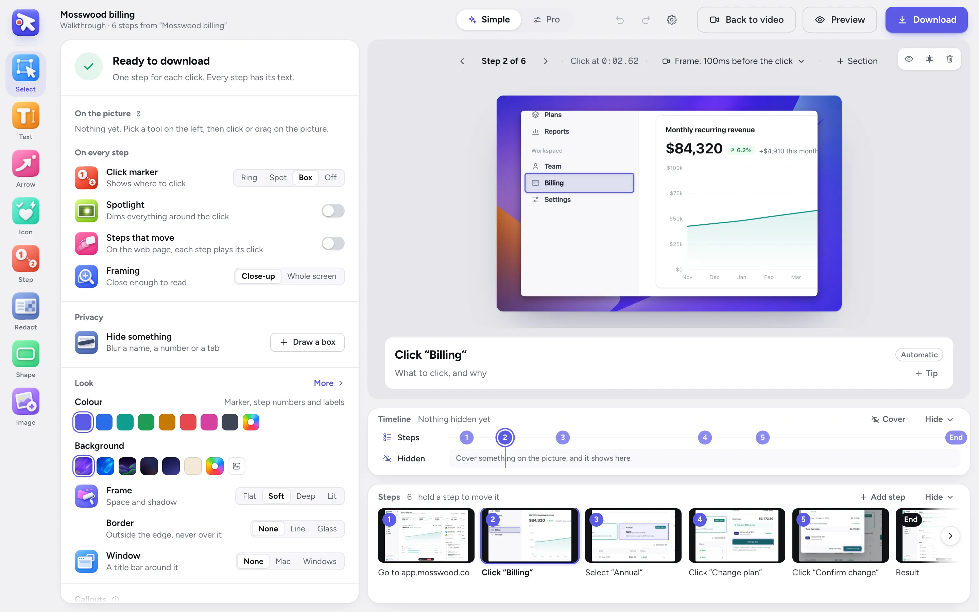Upload a custom background image
This screenshot has height=612, width=979.
(x=237, y=466)
